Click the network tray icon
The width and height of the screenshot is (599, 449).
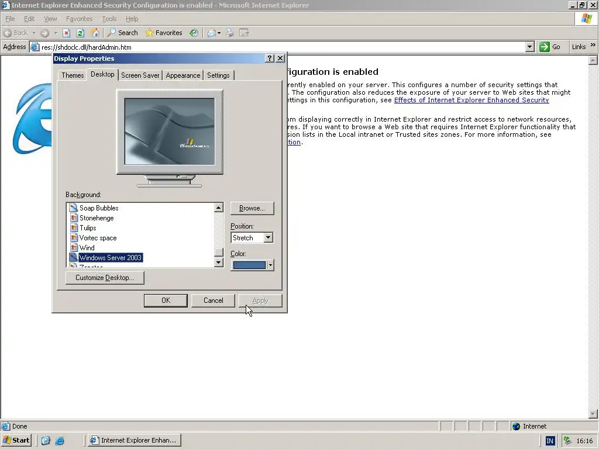(x=567, y=441)
